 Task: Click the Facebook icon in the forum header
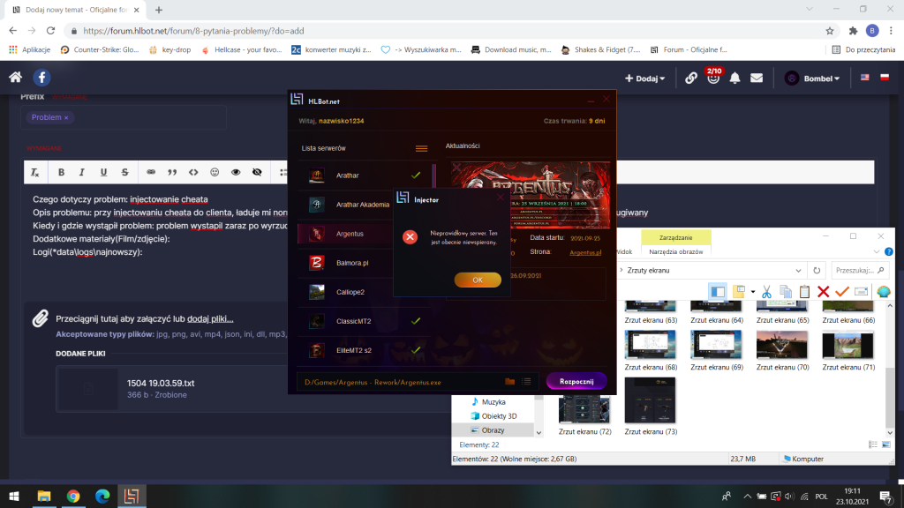coord(41,78)
